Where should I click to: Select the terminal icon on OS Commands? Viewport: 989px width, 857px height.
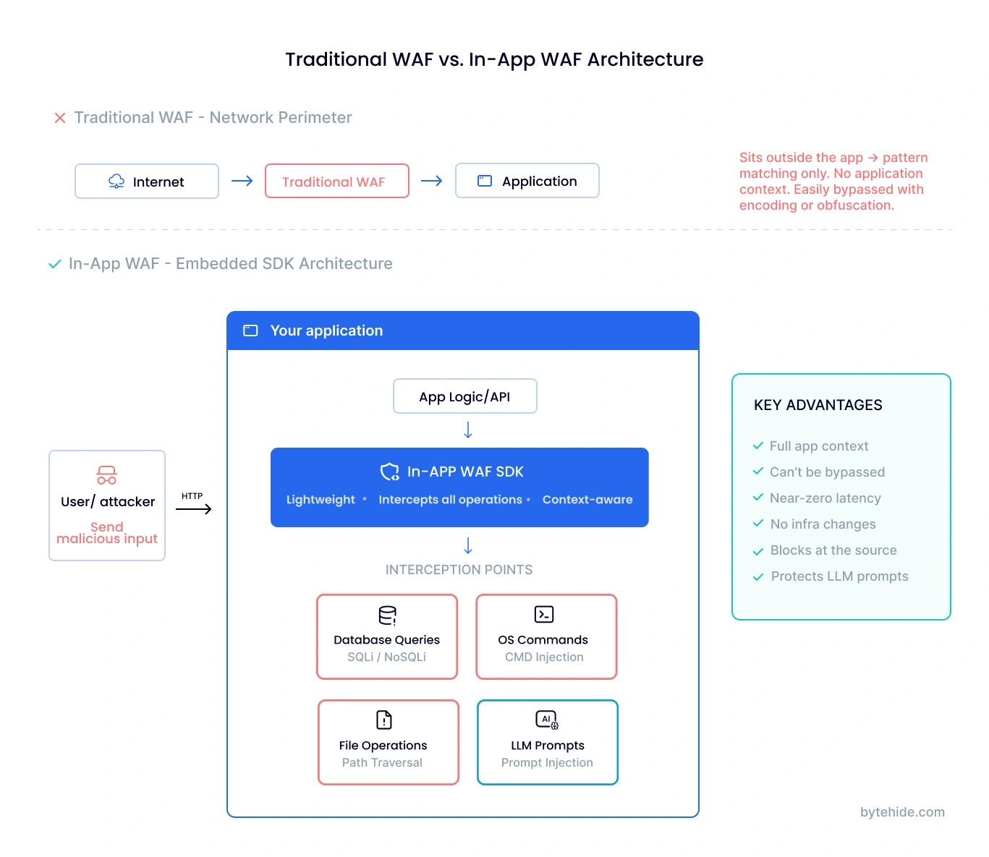pos(543,614)
